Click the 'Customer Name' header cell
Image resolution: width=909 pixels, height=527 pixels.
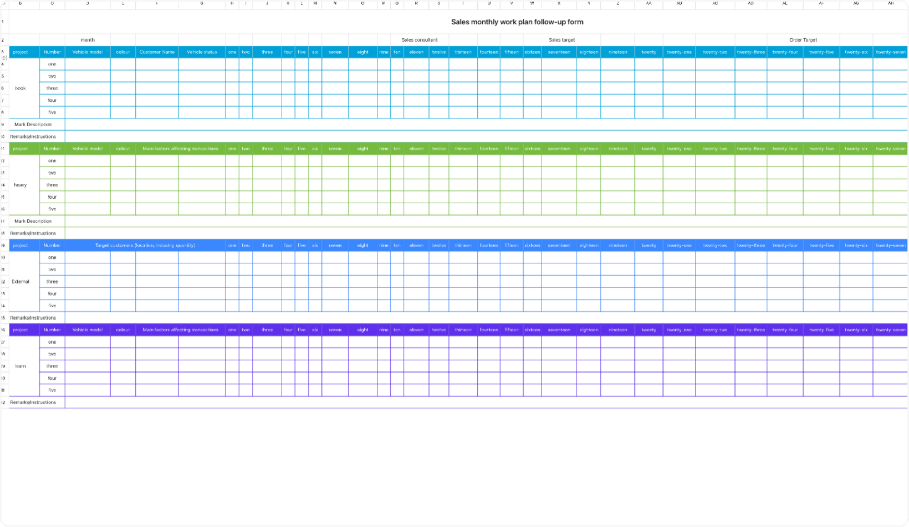point(157,52)
